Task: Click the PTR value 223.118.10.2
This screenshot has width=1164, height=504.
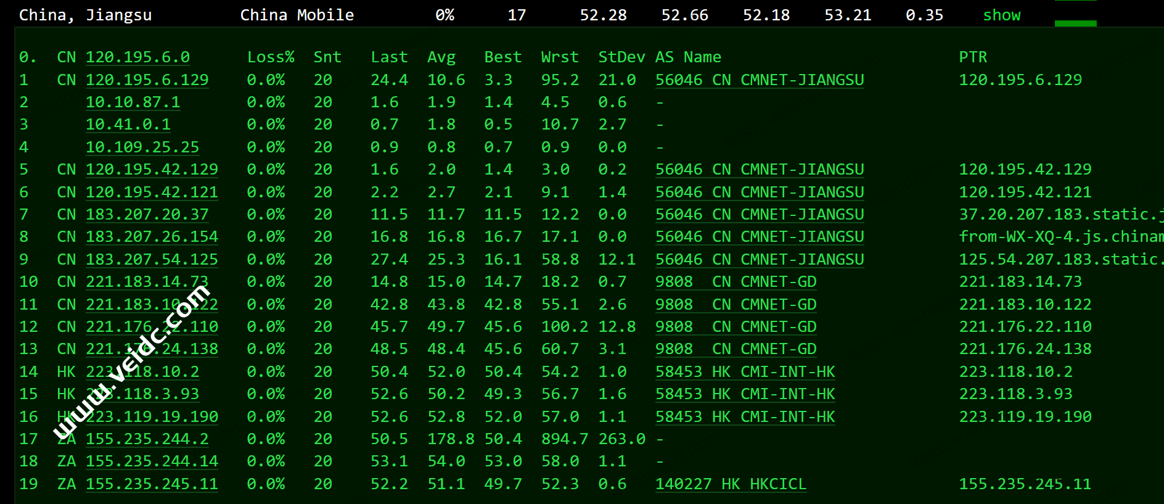Action: click(1015, 372)
